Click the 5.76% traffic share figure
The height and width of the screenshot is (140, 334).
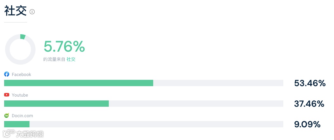[x=64, y=47]
